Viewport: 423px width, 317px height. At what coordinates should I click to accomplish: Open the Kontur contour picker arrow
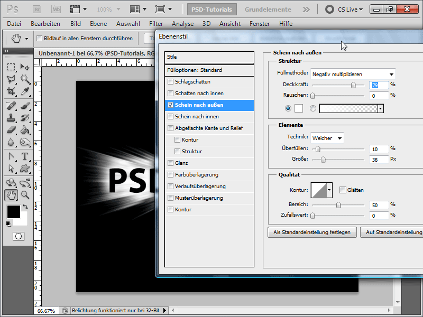pos(329,190)
